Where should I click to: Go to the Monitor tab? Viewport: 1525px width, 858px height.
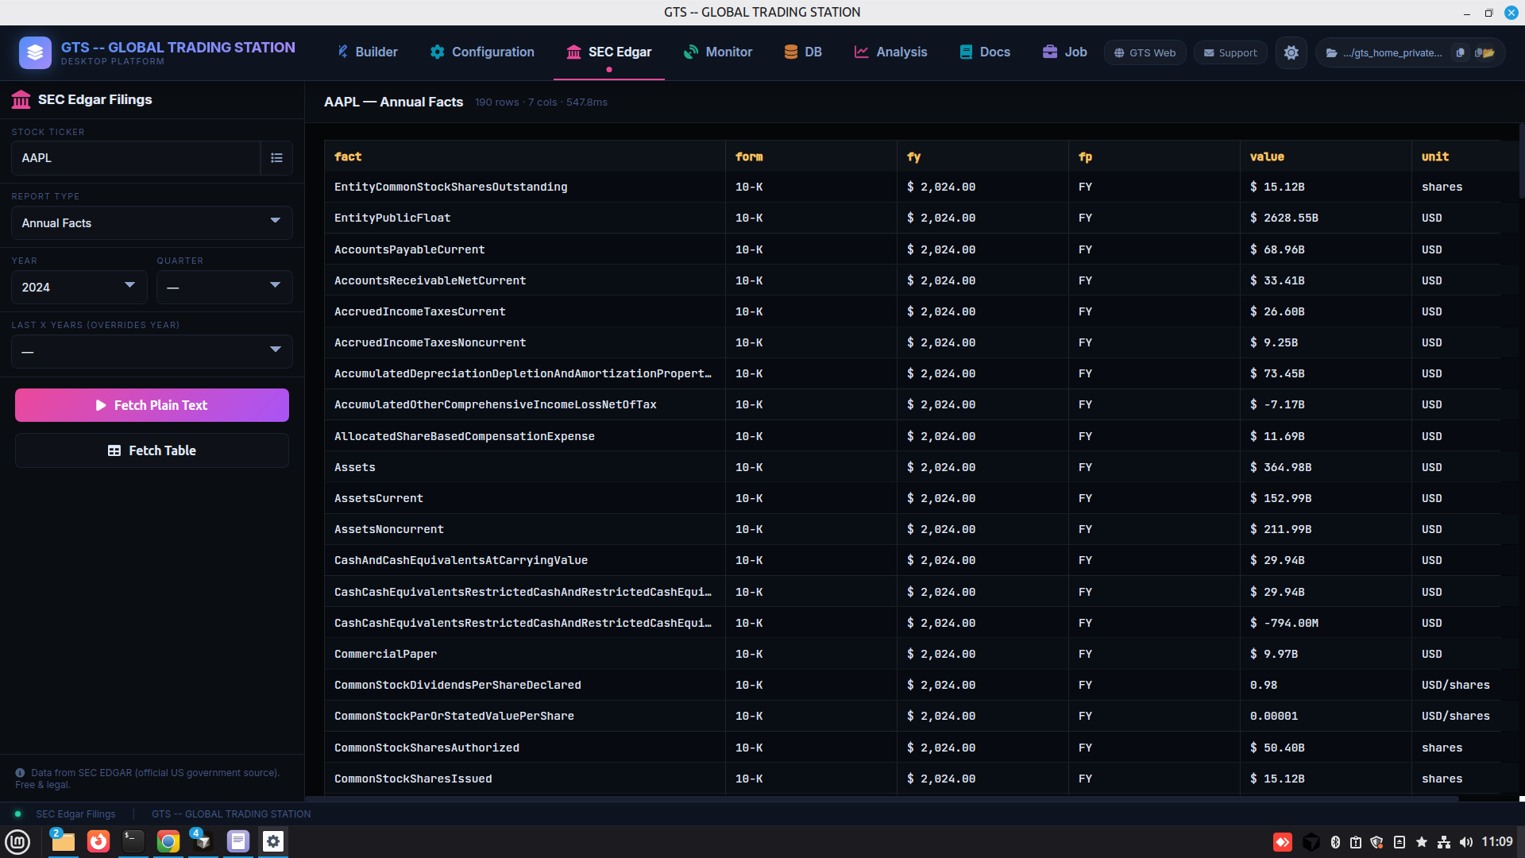pyautogui.click(x=718, y=52)
